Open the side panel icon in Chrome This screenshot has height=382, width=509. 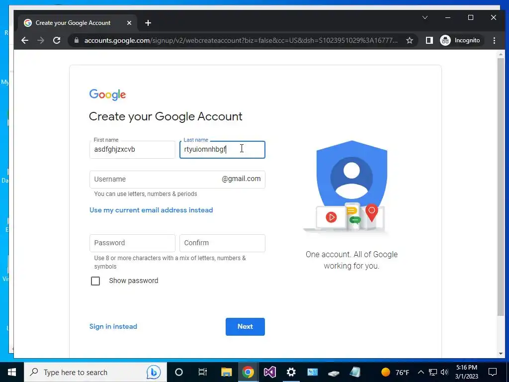(x=429, y=40)
